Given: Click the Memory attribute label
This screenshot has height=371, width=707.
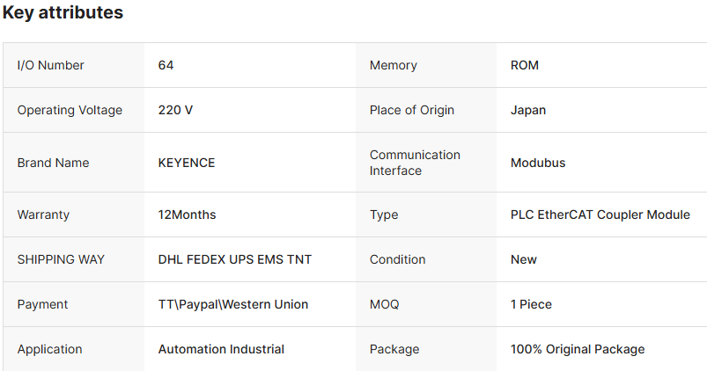Looking at the screenshot, I should click(394, 65).
